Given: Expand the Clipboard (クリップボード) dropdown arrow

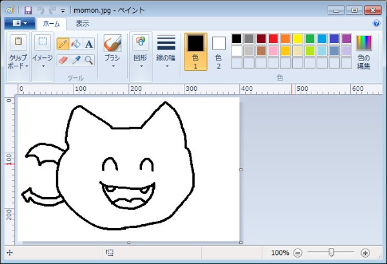Looking at the screenshot, I should pos(27,66).
